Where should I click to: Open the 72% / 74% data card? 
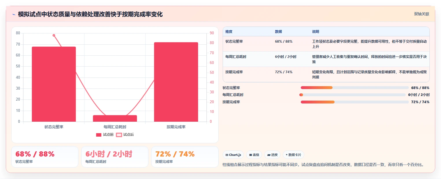(185, 157)
